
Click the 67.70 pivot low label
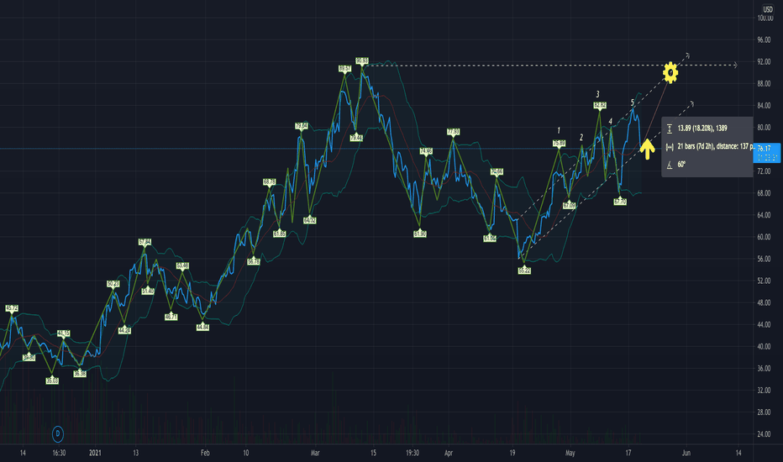pyautogui.click(x=620, y=202)
